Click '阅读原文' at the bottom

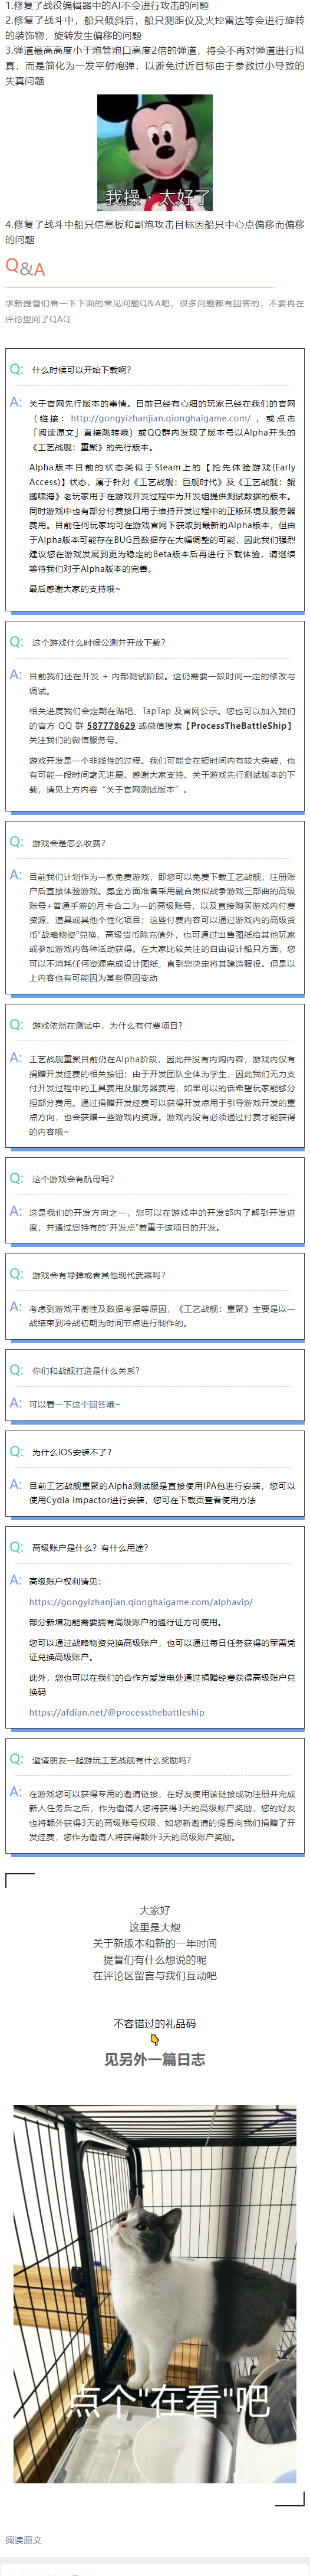click(x=23, y=2539)
